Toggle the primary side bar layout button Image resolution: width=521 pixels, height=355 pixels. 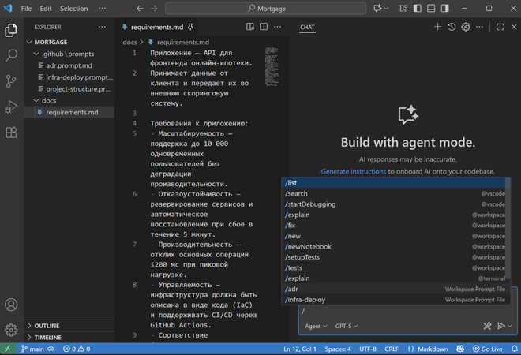(419, 9)
